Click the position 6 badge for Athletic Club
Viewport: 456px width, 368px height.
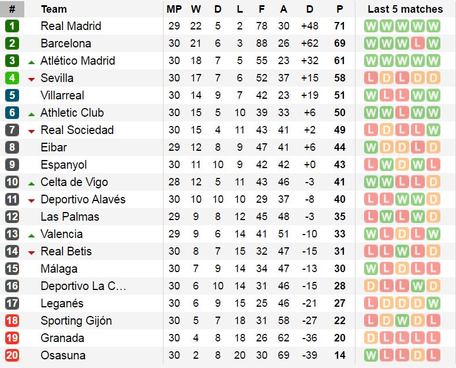pos(12,113)
